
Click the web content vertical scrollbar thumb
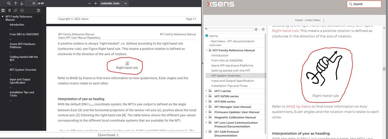coord(384,69)
